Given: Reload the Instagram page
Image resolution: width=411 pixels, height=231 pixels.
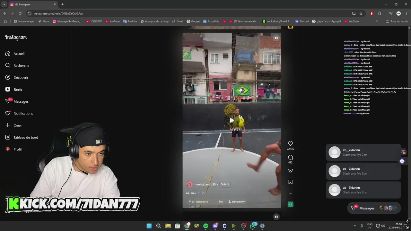Looking at the screenshot, I should 20,13.
